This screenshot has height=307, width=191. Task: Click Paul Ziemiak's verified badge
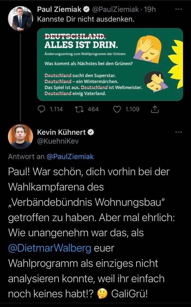pyautogui.click(x=87, y=9)
